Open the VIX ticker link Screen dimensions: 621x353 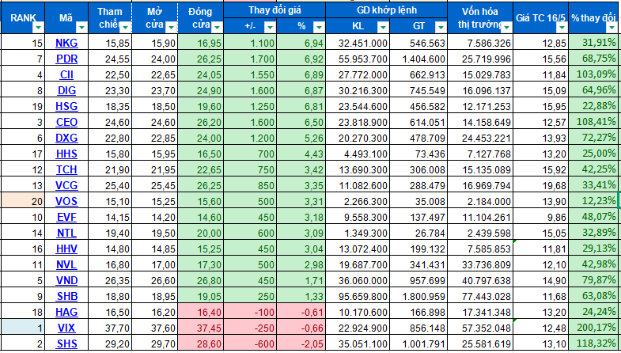(66, 328)
